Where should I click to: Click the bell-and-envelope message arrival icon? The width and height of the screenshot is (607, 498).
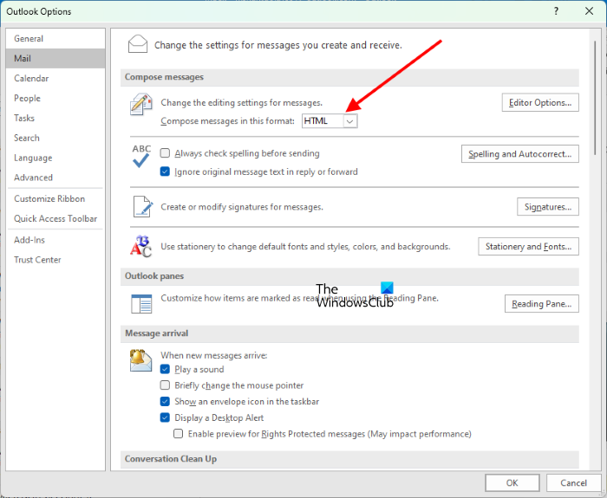[140, 360]
